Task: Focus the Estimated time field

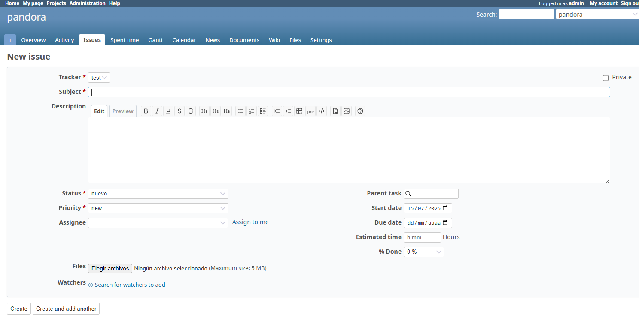Action: 422,237
